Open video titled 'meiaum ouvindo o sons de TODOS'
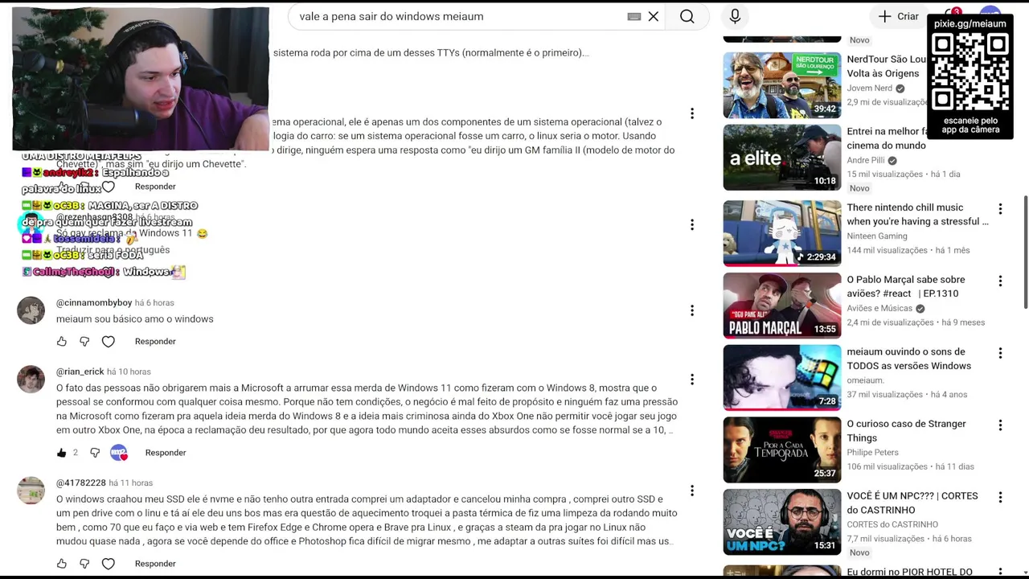The image size is (1029, 579). (908, 359)
